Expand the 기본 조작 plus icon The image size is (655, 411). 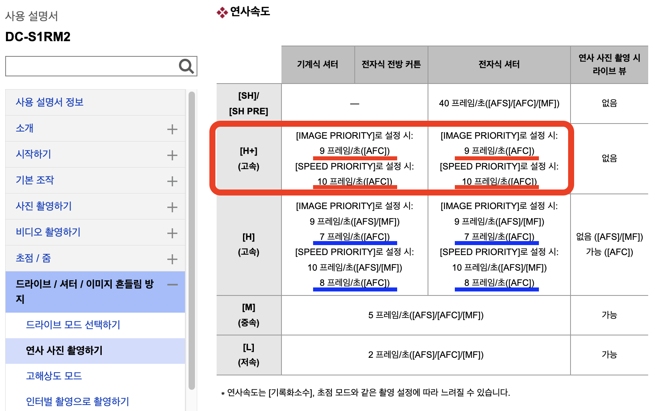[x=172, y=181]
